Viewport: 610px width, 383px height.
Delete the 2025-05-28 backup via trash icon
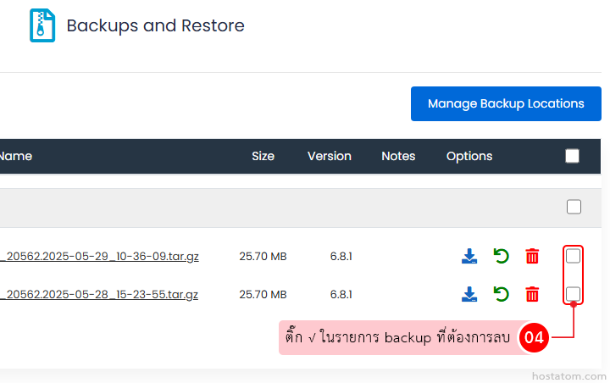[x=532, y=294]
